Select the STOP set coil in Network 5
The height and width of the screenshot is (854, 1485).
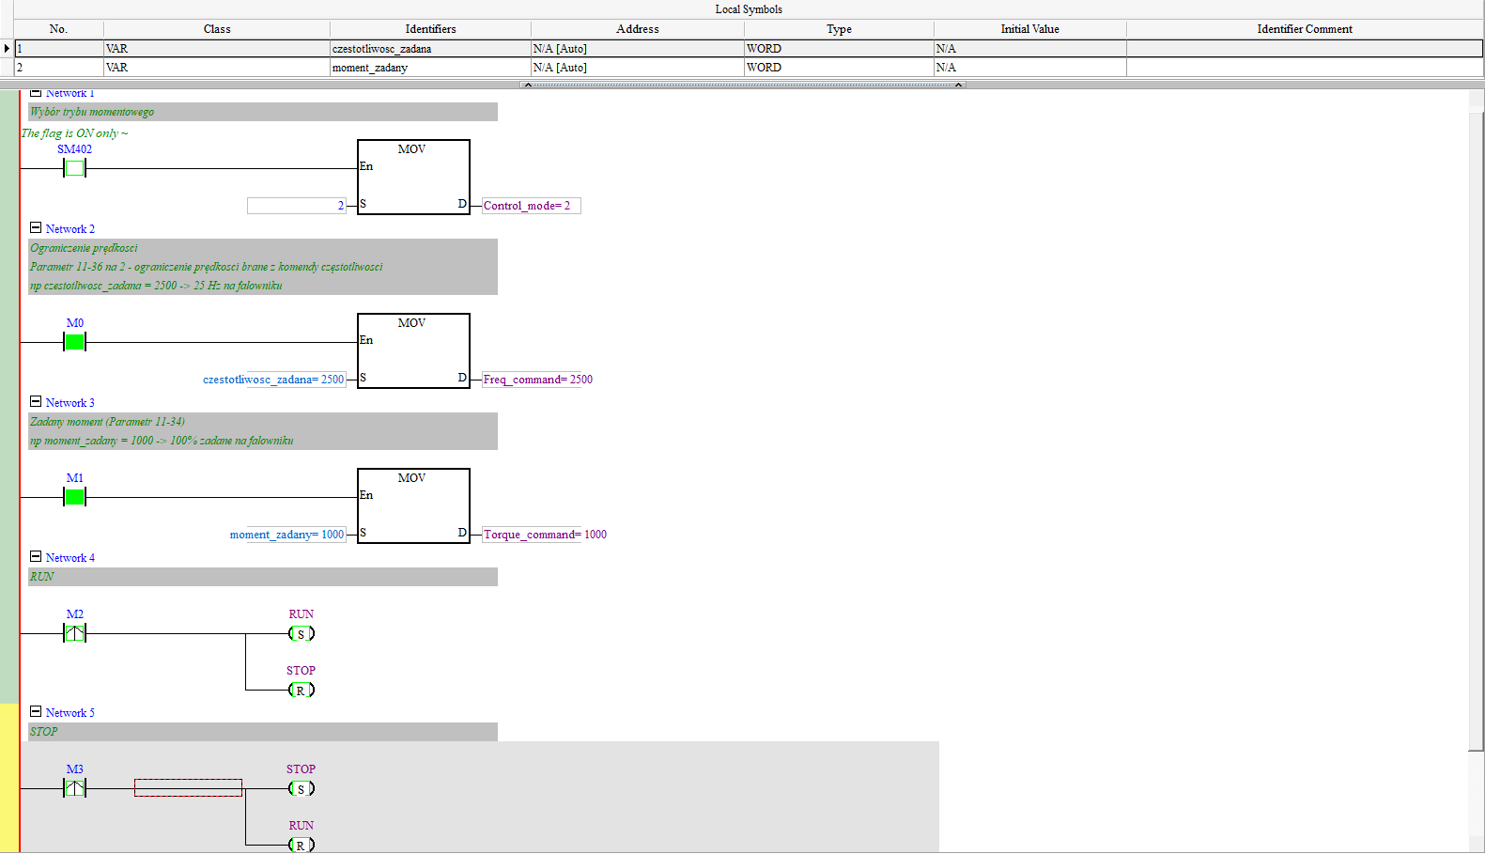tap(301, 789)
